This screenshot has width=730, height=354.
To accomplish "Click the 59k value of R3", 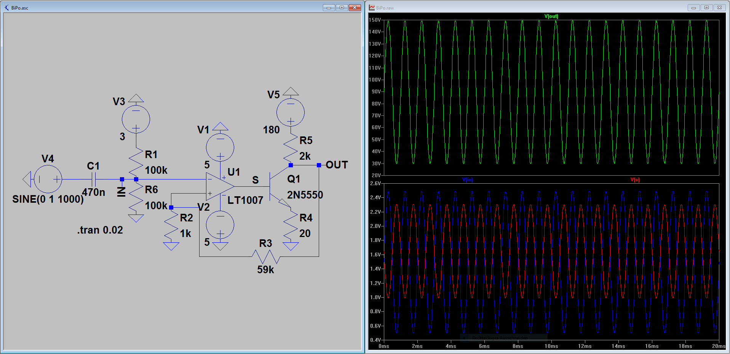I will tap(265, 270).
